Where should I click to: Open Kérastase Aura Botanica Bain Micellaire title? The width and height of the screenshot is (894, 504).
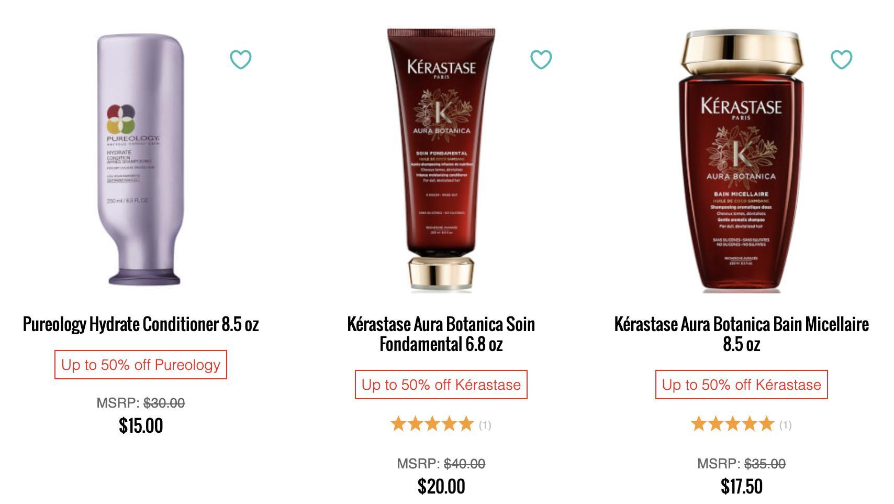tap(742, 334)
